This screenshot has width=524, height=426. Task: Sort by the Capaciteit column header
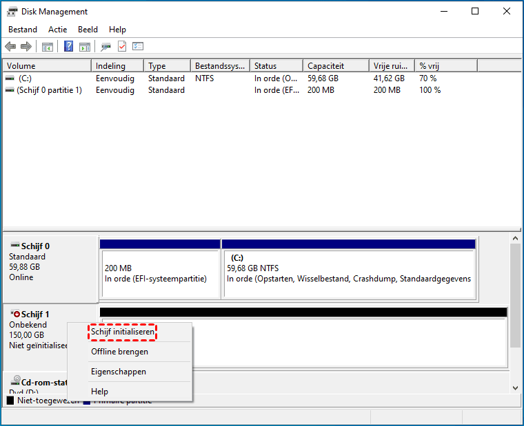[336, 66]
